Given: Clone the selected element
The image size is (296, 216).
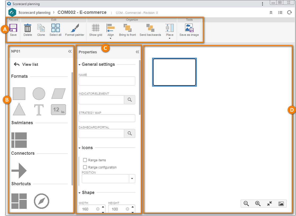Looking at the screenshot, I should (41, 30).
